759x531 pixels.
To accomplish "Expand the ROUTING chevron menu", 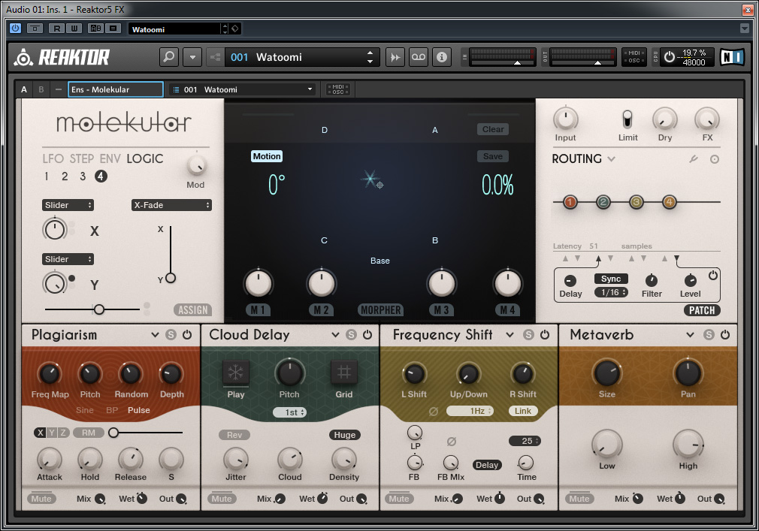I will pos(612,159).
